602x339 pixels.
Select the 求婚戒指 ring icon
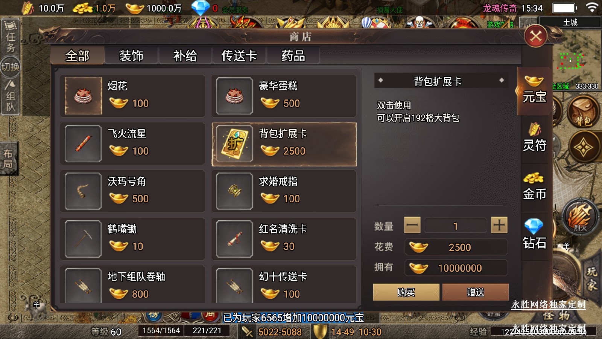pos(234,191)
